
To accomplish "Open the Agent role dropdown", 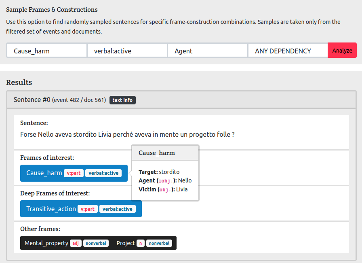I will (207, 51).
